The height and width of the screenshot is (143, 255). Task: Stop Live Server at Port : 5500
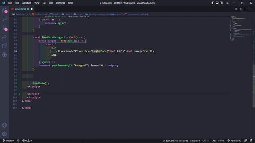coord(234,141)
